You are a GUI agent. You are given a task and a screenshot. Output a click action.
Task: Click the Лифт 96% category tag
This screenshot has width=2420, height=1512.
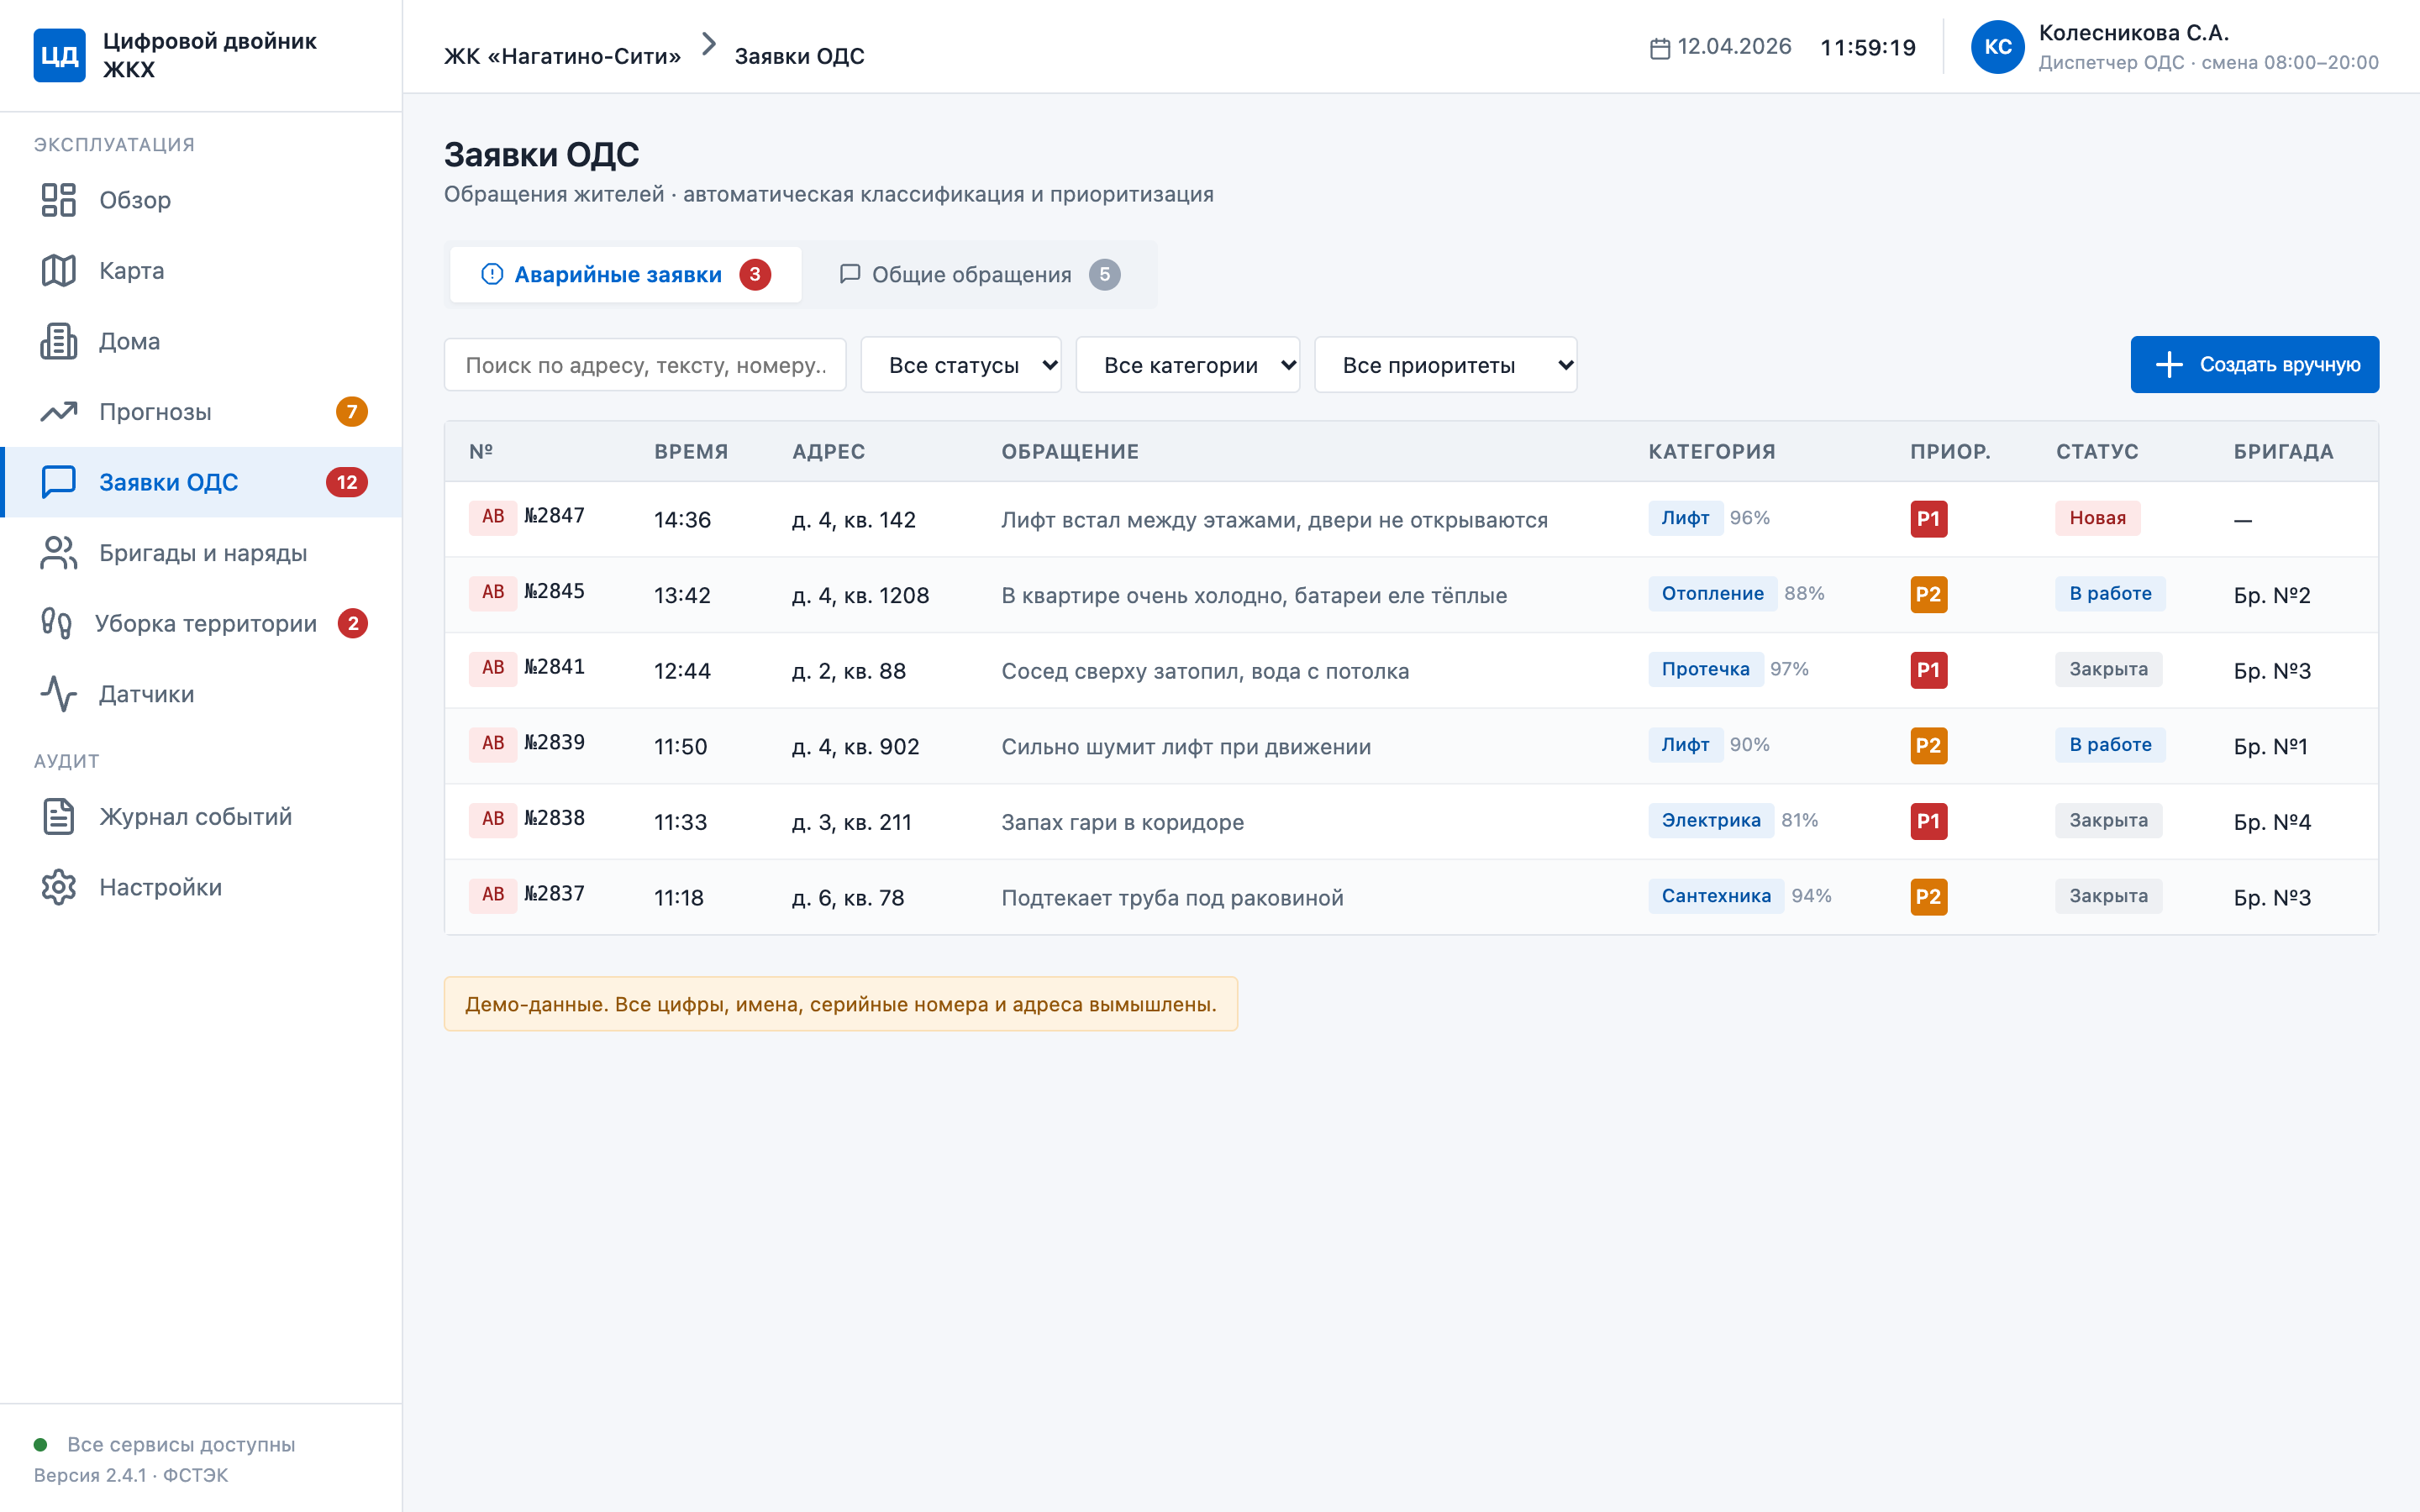tap(1685, 518)
